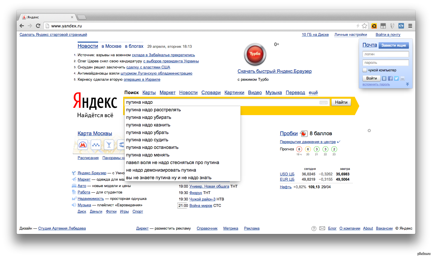Click Завести ящик button

[394, 45]
